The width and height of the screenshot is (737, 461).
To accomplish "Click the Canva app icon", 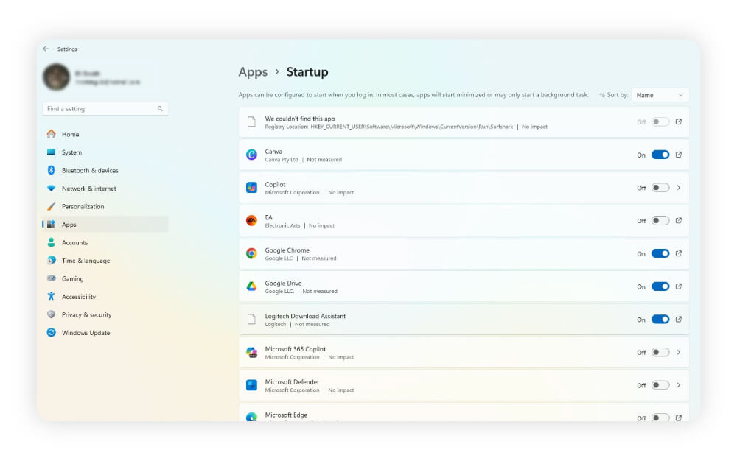I will coord(251,155).
